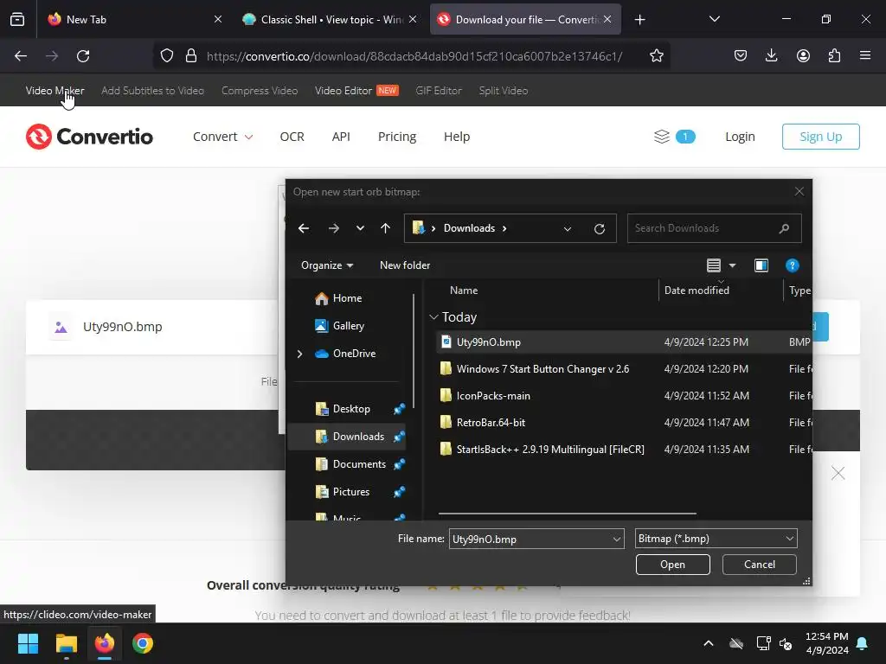
Task: Open the notifications bell in taskbar
Action: click(863, 643)
